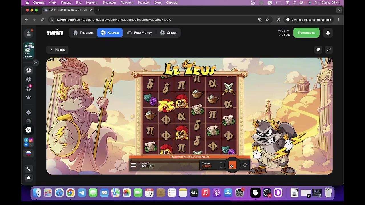This screenshot has width=365, height=205.
Task: Open Chrome three-dot menu
Action: click(x=339, y=20)
